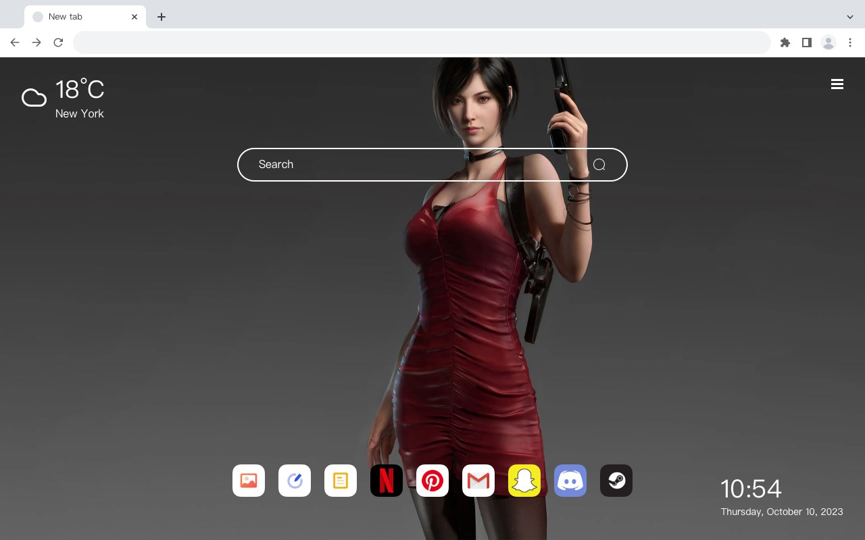Open the profile avatar menu
Viewport: 865px width, 540px height.
pos(829,43)
